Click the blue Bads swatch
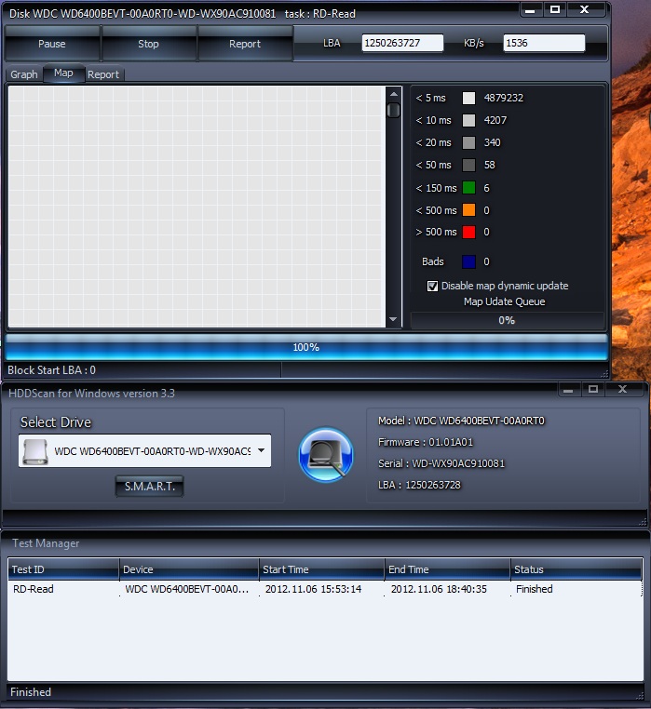This screenshot has height=709, width=651. [468, 261]
